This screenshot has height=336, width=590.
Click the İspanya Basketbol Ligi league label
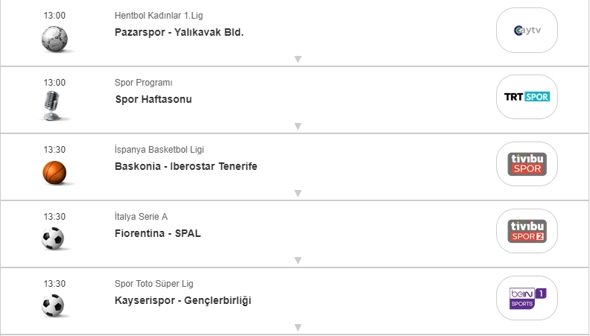(158, 150)
